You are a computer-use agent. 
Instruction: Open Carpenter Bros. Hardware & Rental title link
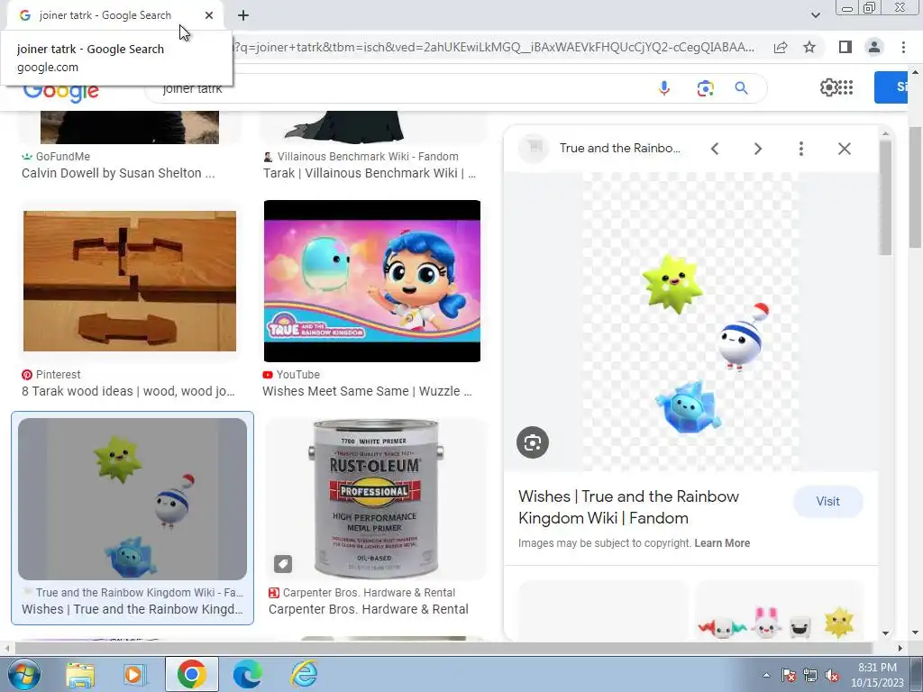coord(369,610)
